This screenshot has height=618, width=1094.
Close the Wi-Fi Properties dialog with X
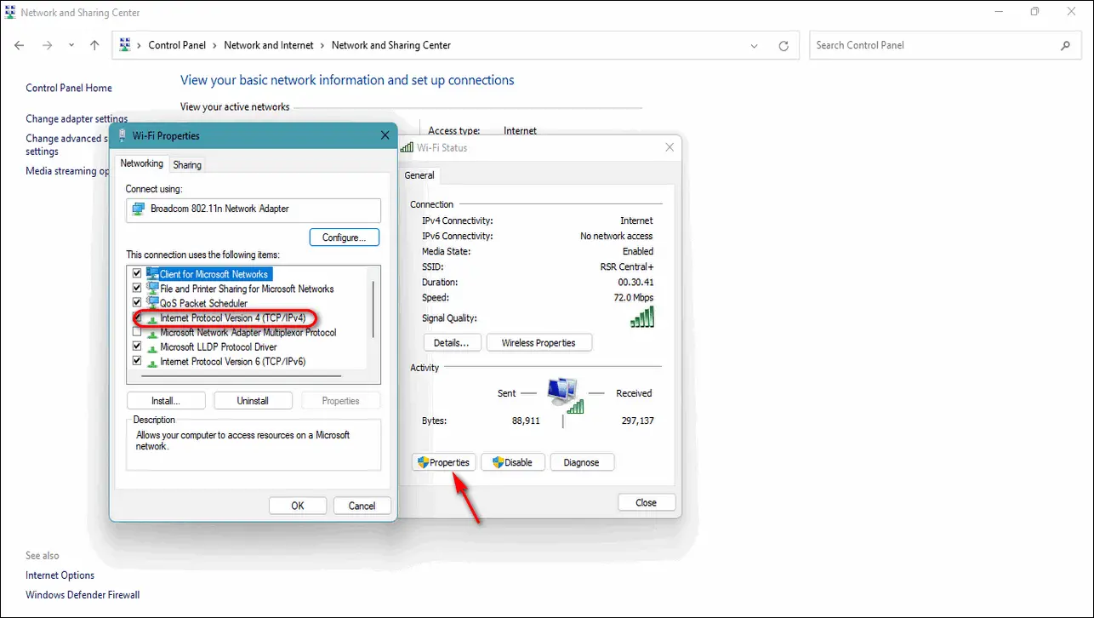(x=385, y=135)
